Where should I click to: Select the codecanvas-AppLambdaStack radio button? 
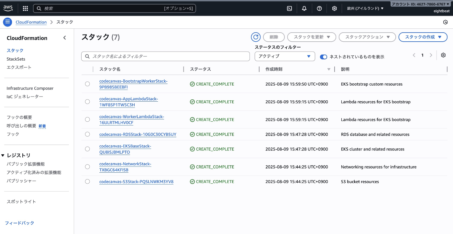coord(87,102)
